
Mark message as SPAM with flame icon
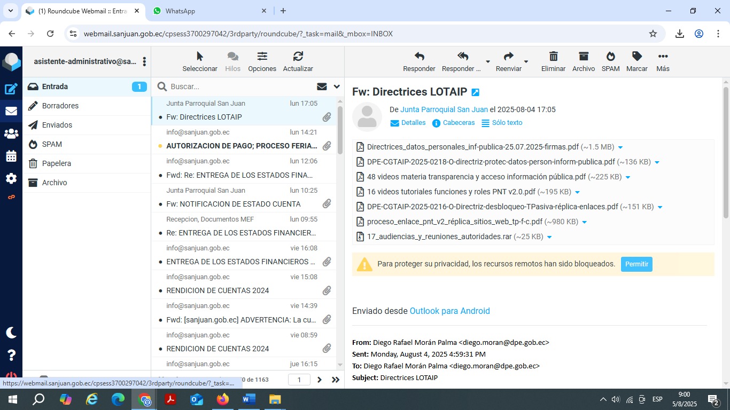pos(610,57)
